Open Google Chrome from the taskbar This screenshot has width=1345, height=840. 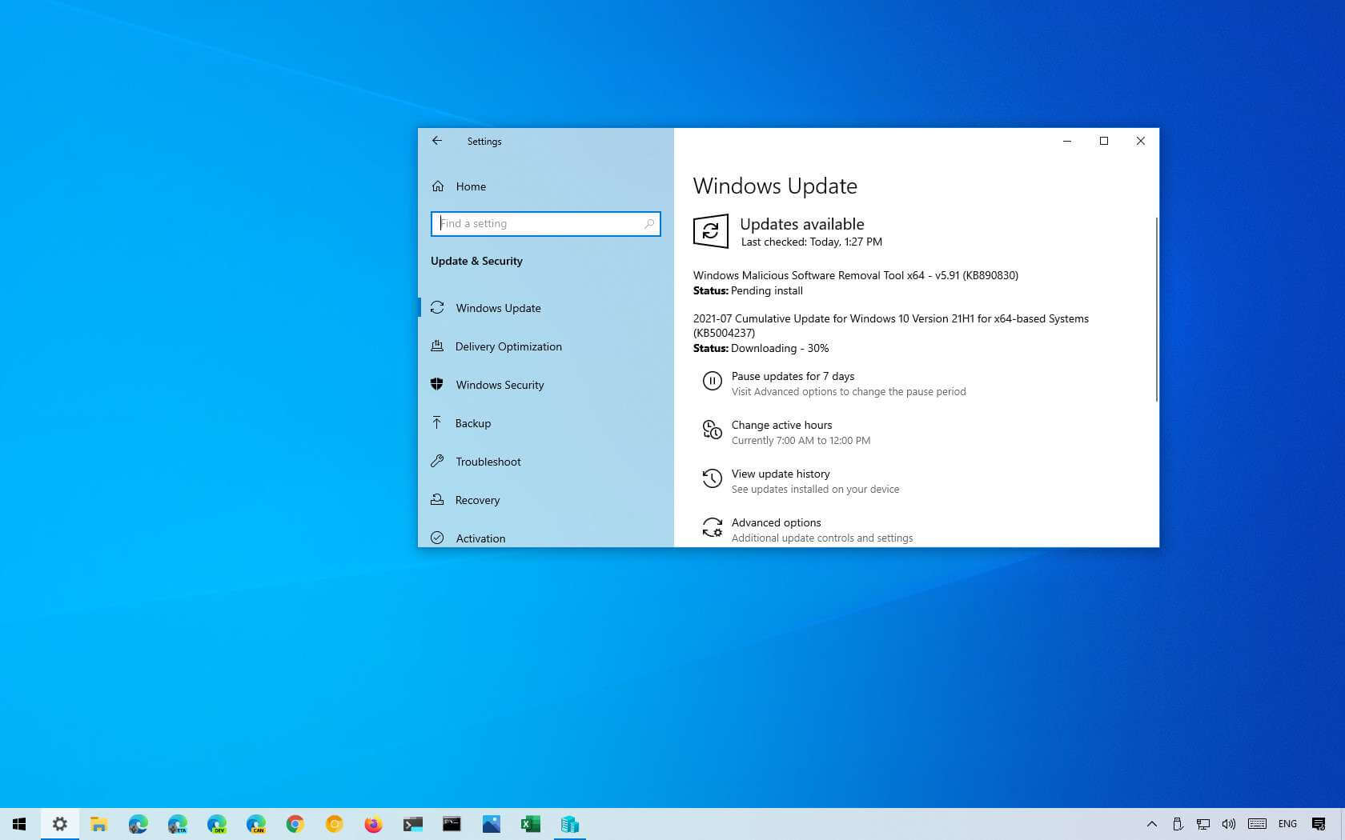pyautogui.click(x=295, y=824)
